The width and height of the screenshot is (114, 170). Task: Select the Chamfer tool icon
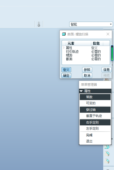click(x=107, y=161)
